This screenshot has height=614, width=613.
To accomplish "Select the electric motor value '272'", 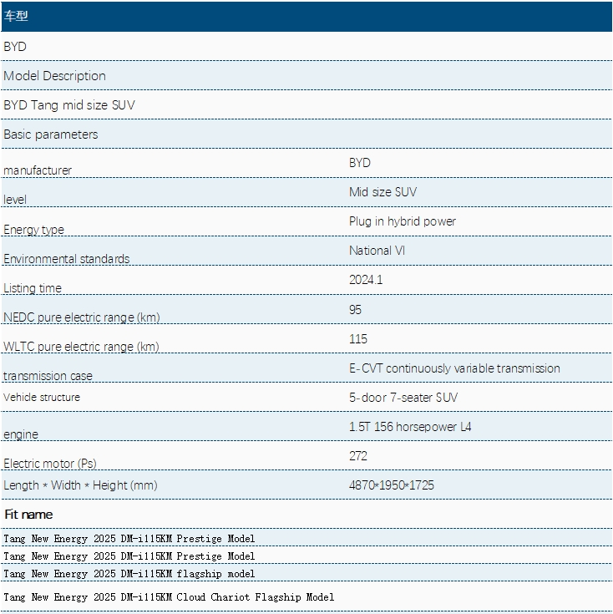I will [x=357, y=456].
